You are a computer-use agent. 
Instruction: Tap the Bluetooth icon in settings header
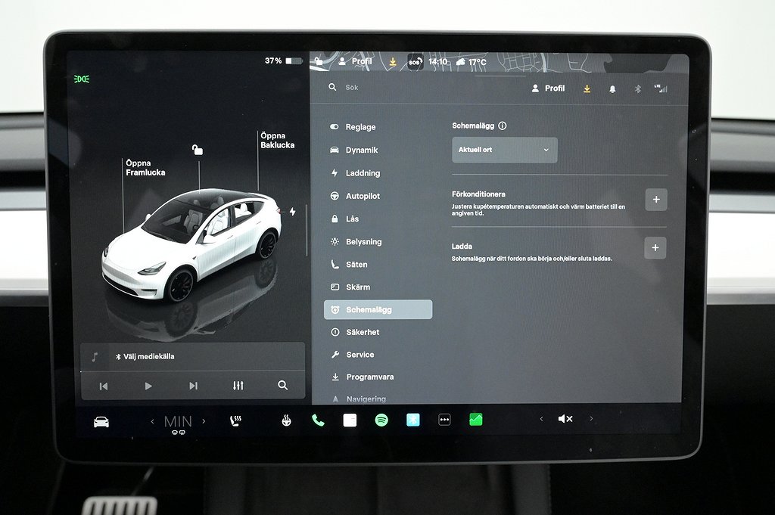[x=637, y=88]
